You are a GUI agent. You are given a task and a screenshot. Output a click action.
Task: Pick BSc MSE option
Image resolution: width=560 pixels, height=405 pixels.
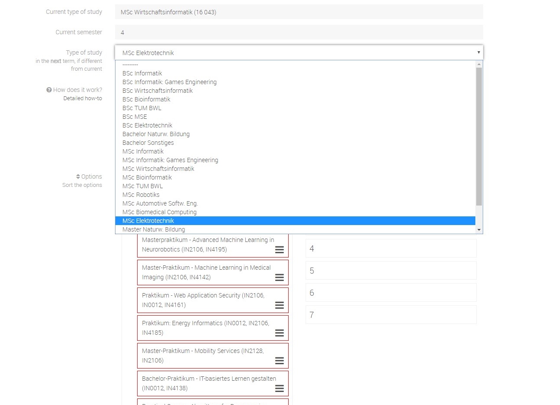coord(295,117)
